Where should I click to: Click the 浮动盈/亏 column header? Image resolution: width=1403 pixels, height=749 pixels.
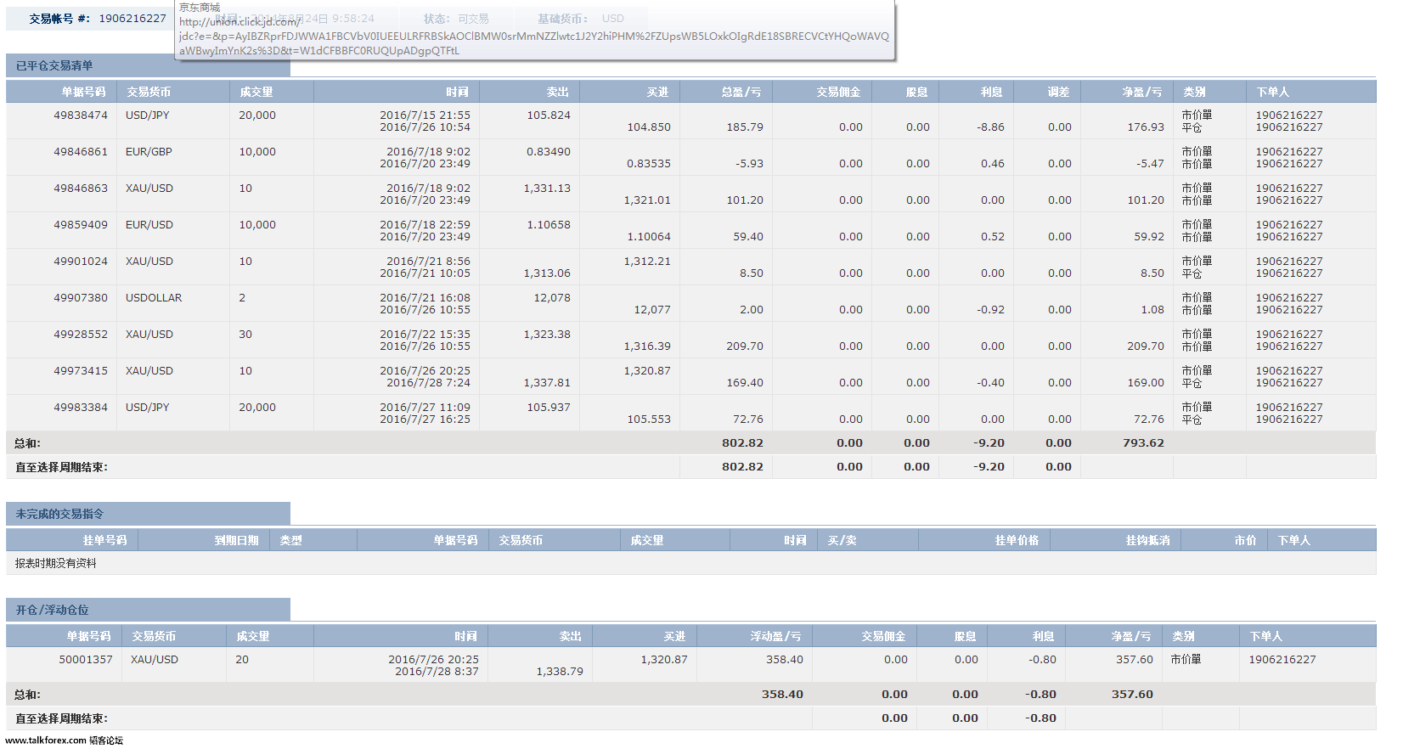pyautogui.click(x=775, y=636)
